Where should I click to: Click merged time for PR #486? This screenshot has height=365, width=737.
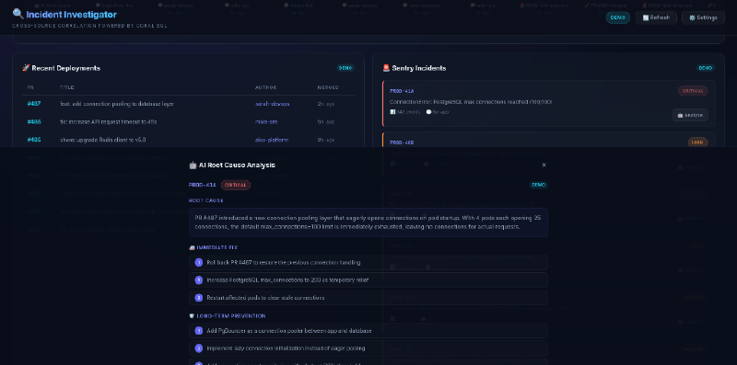tap(326, 122)
